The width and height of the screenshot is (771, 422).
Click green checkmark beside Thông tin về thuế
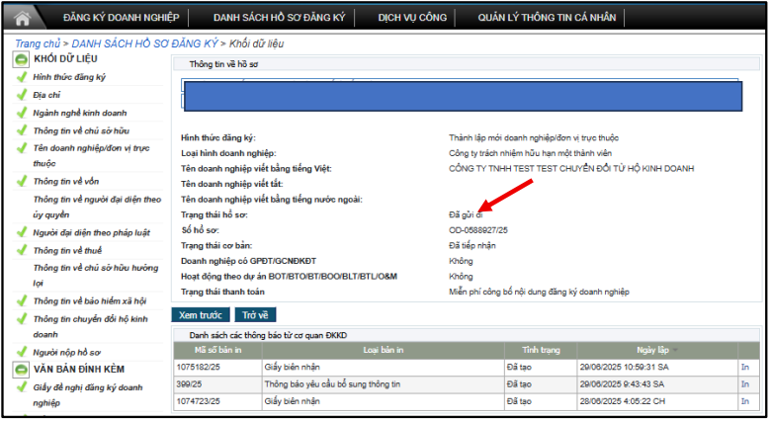click(x=21, y=250)
